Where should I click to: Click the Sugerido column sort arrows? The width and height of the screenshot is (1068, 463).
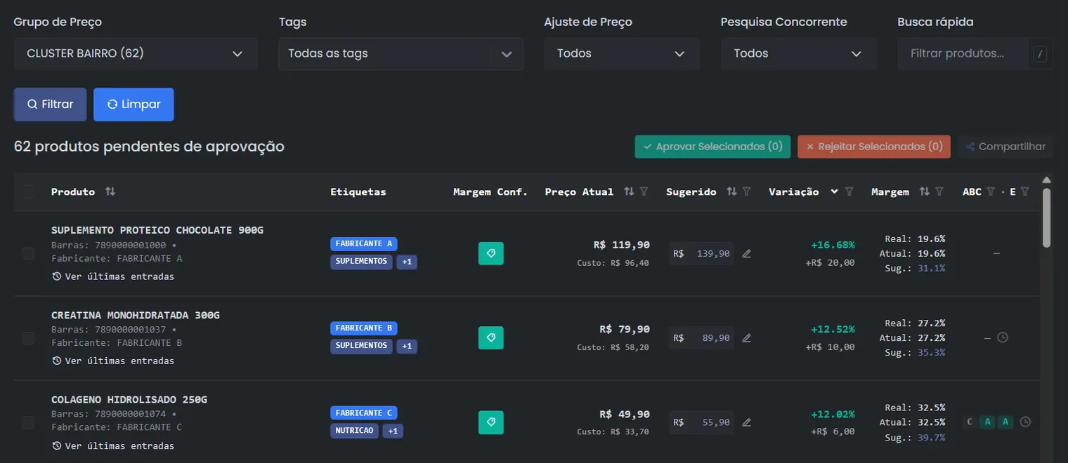coord(731,192)
